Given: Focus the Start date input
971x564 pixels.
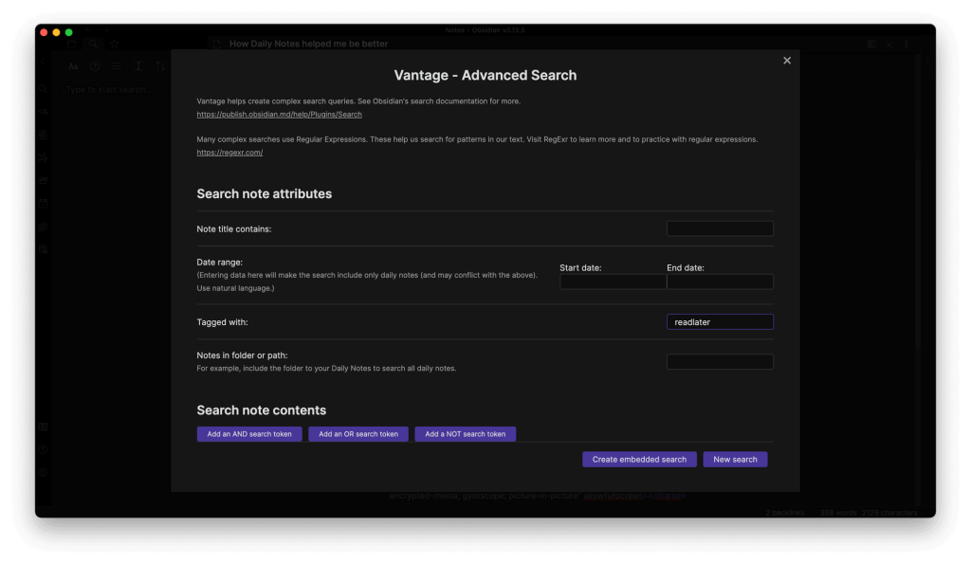Looking at the screenshot, I should [x=613, y=282].
